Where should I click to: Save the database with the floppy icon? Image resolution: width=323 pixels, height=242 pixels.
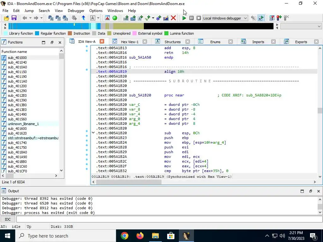14,18
